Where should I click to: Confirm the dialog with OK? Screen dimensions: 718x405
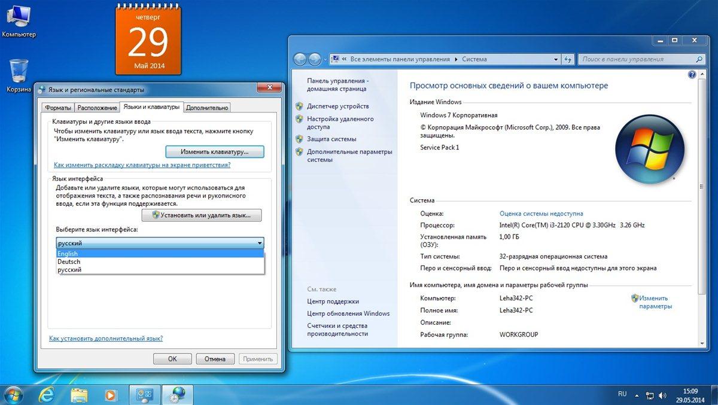tap(172, 359)
